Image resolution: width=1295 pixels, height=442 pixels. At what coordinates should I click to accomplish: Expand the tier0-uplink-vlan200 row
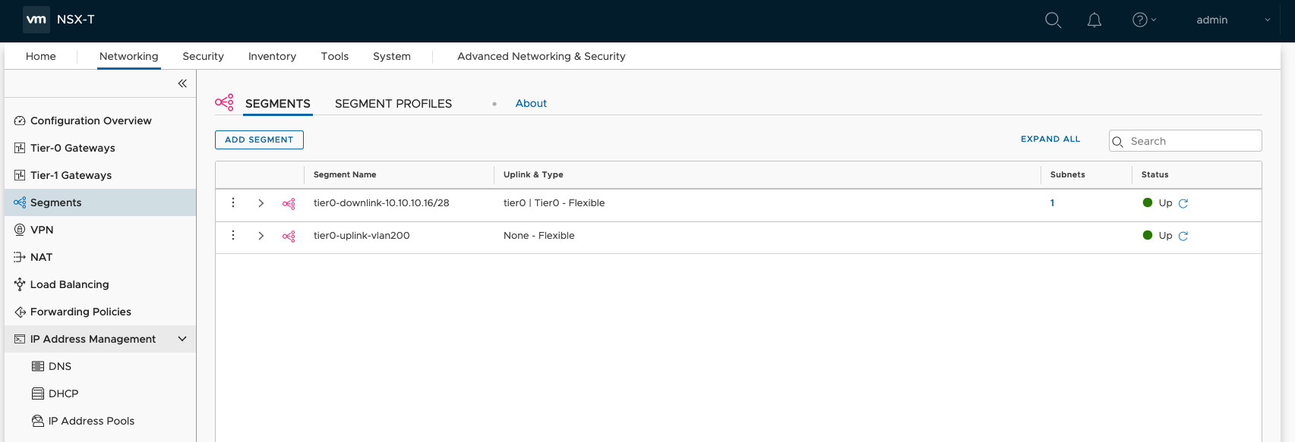261,236
